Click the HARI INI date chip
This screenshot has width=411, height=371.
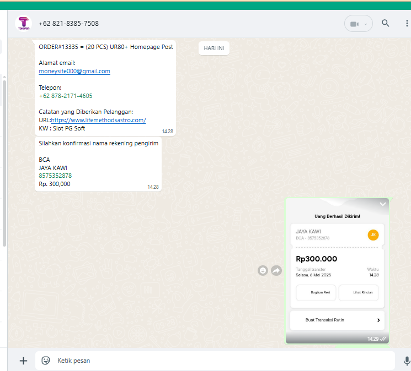(x=213, y=48)
